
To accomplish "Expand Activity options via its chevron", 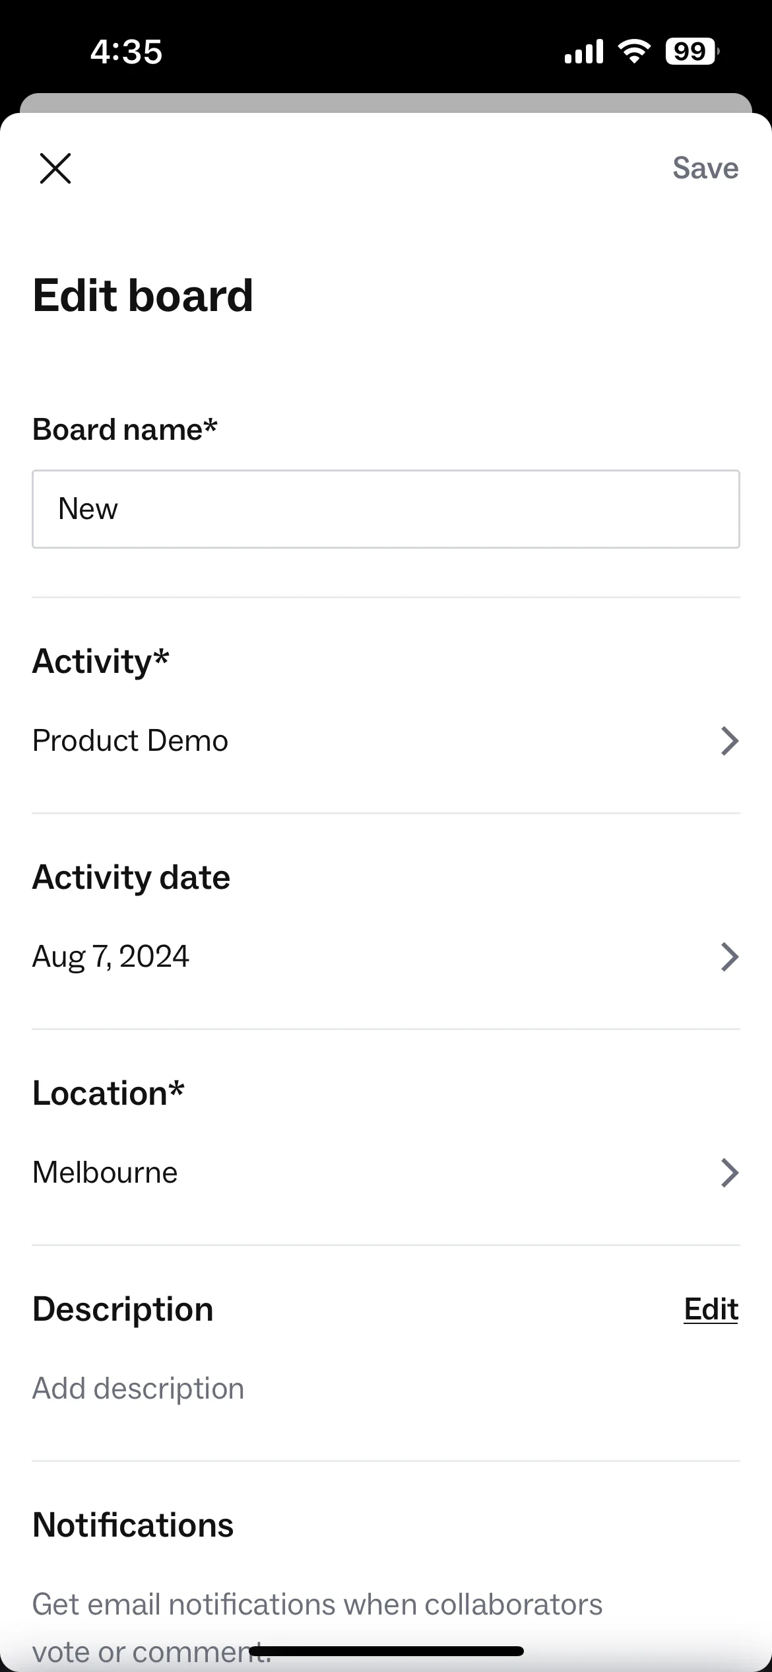I will (729, 741).
